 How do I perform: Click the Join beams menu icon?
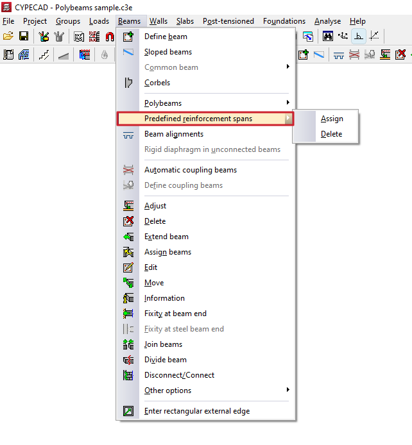point(128,344)
